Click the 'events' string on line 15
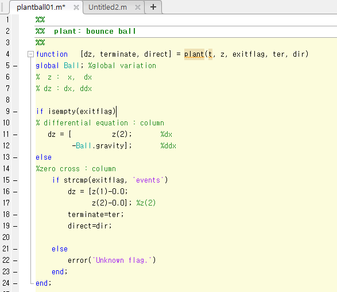The image size is (337, 292). [x=148, y=180]
